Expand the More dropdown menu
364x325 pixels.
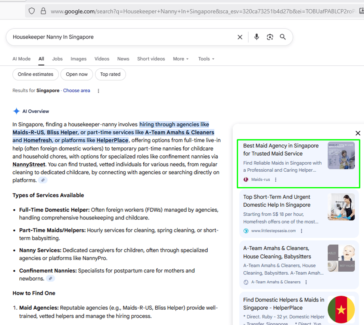point(181,59)
